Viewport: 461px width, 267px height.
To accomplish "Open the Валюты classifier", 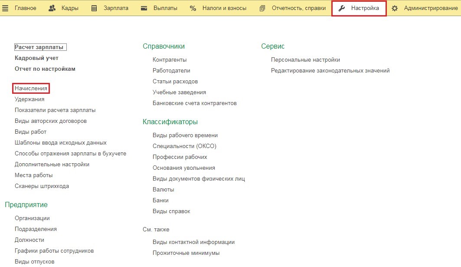I will (x=163, y=189).
